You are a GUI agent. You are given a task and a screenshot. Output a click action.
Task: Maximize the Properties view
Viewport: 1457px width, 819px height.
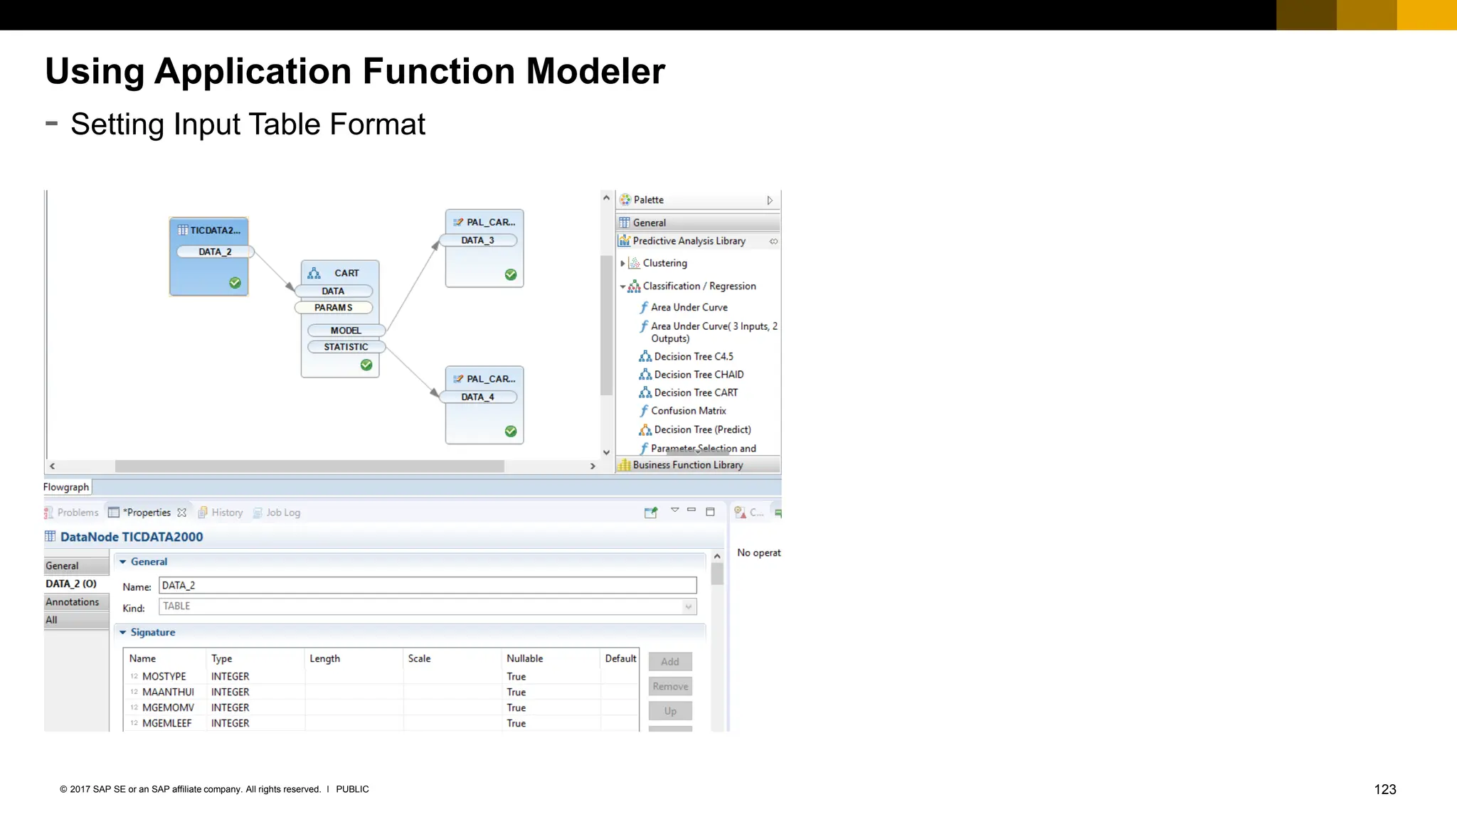click(710, 512)
